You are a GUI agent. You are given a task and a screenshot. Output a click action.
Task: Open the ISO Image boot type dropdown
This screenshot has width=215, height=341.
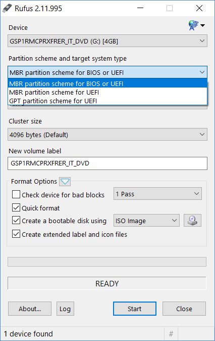pos(146,221)
